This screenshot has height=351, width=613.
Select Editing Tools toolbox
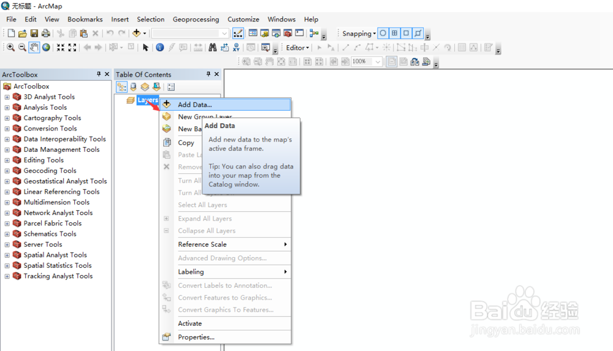point(44,160)
